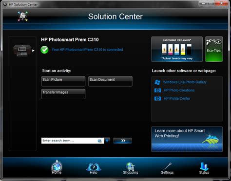The image size is (231, 181).
Task: Click the Transfer Images button
Action: pyautogui.click(x=63, y=94)
